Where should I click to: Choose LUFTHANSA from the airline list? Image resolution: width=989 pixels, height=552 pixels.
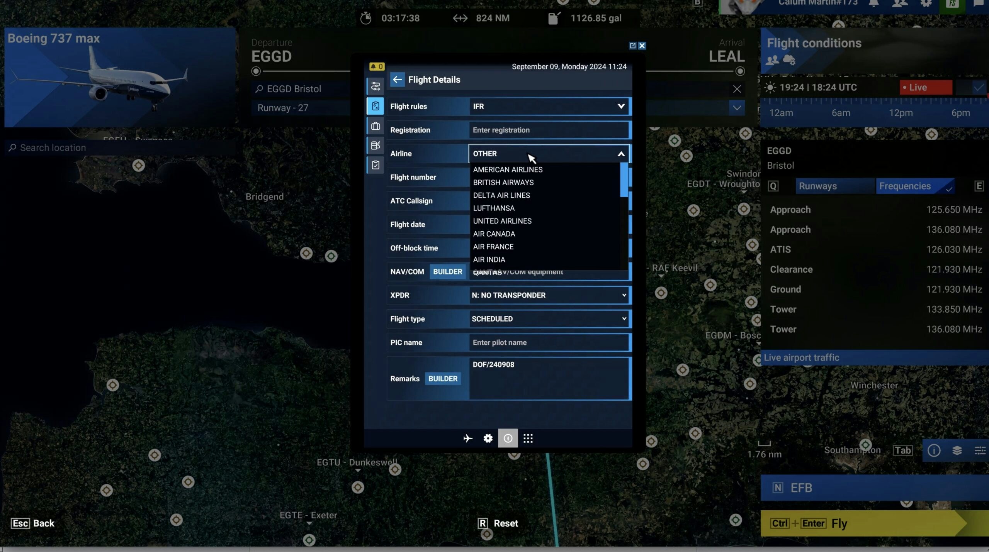pos(494,208)
